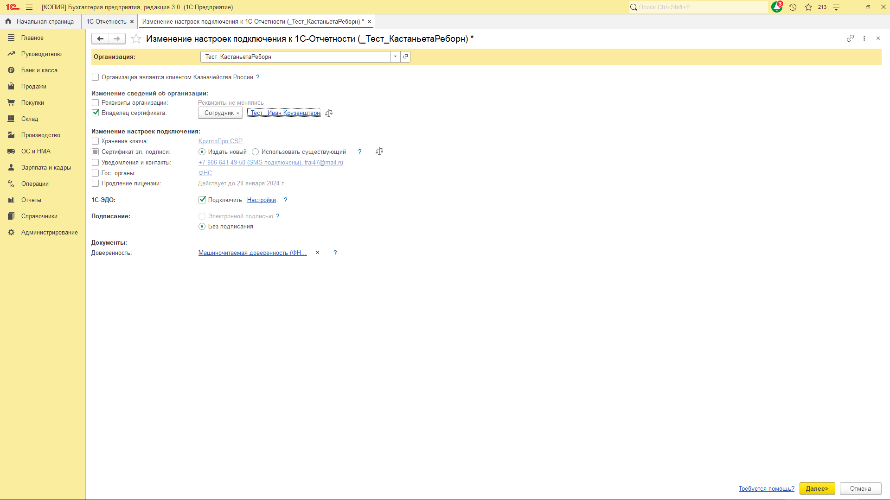Switch to 1С-Отчетность tab

[x=106, y=22]
